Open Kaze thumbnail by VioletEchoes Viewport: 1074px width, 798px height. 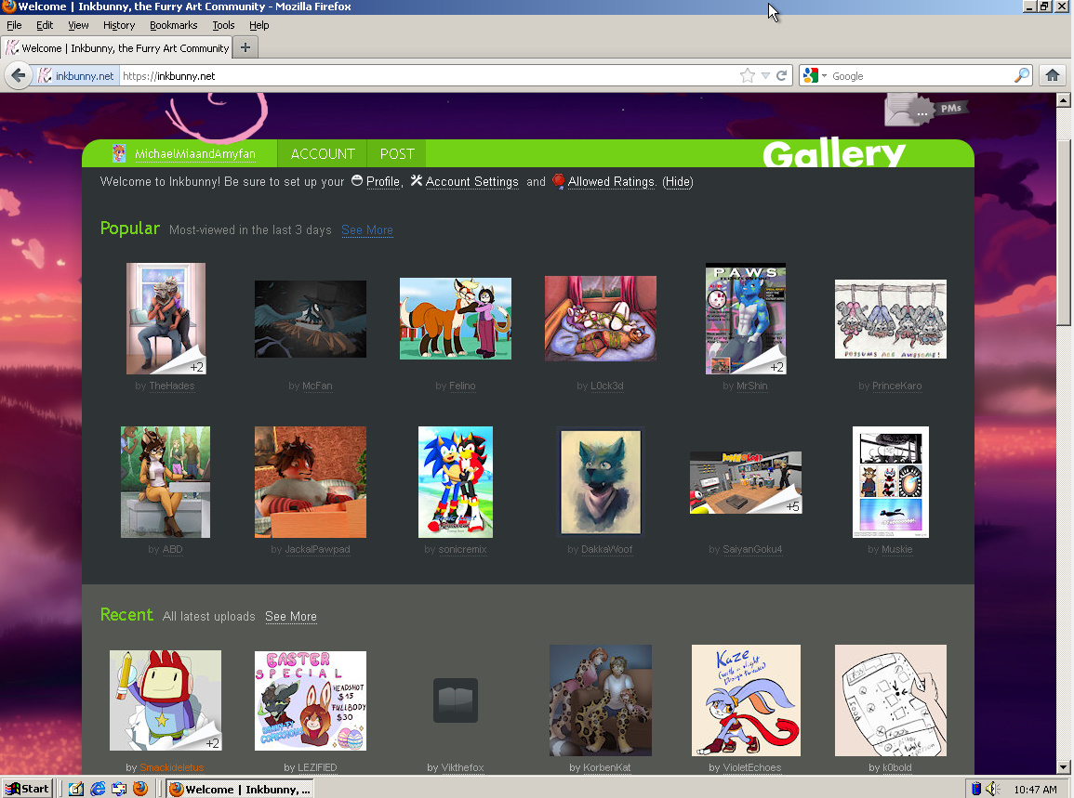(x=746, y=700)
